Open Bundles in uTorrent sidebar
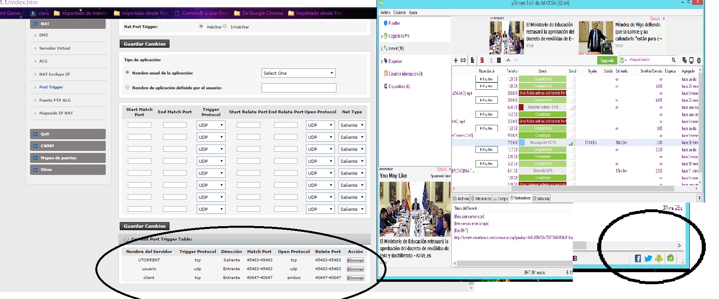Screen dimensions: 719x299 pyautogui.click(x=394, y=23)
